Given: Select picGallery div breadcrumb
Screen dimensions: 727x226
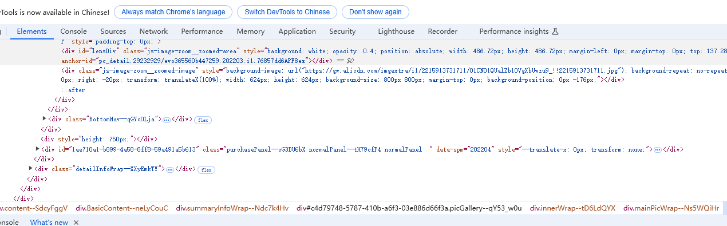Looking at the screenshot, I should click(x=409, y=208).
